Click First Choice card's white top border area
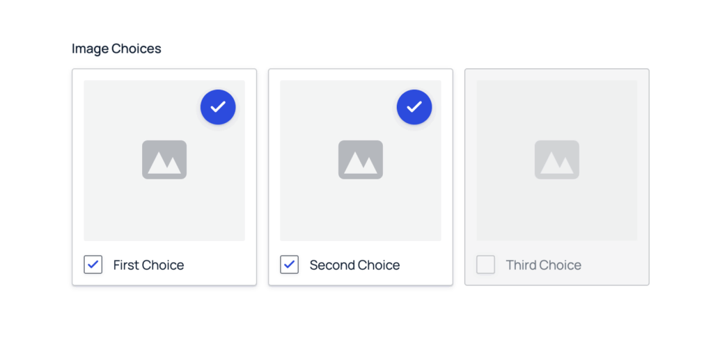This screenshot has width=713, height=337. pos(164,74)
